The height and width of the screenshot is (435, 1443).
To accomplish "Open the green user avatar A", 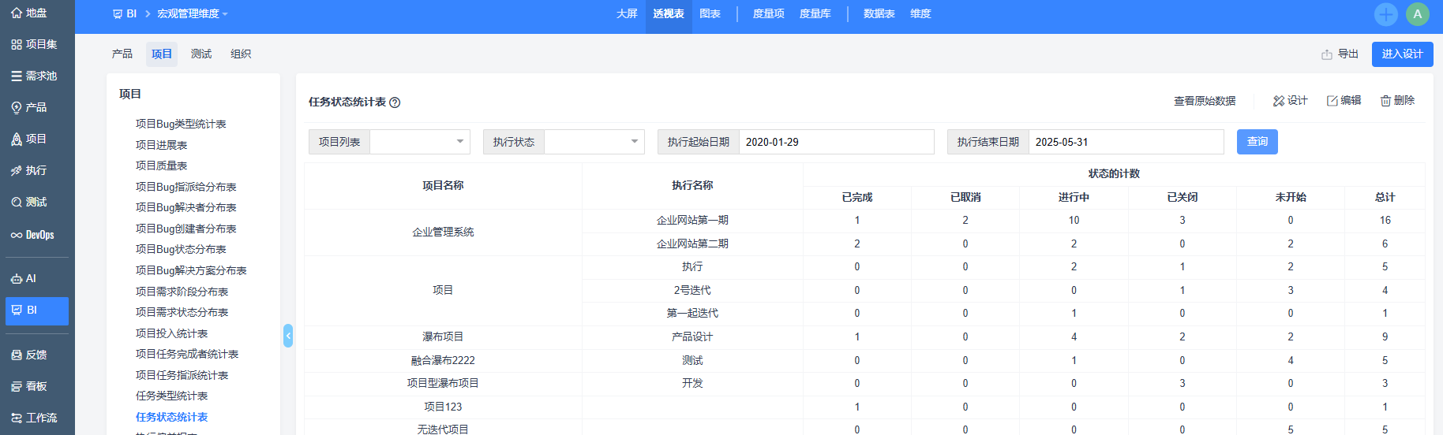I will pos(1417,14).
